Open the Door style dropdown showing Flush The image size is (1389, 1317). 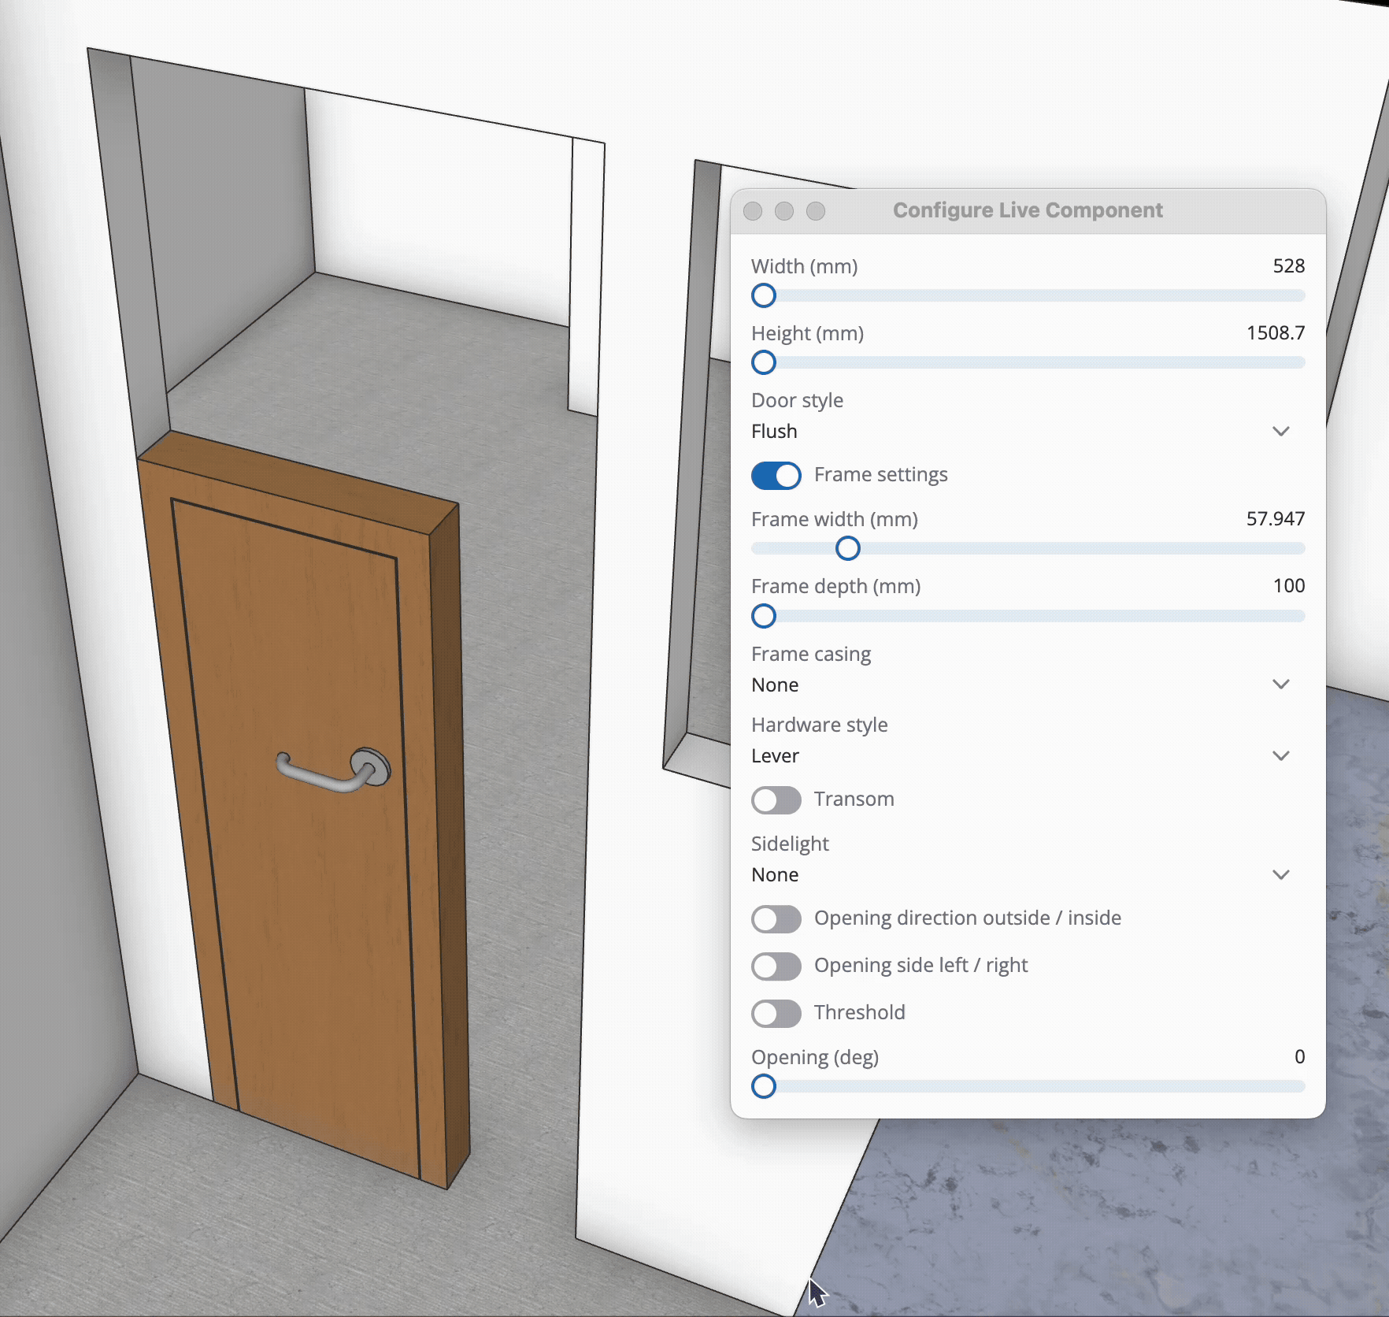pyautogui.click(x=1020, y=432)
